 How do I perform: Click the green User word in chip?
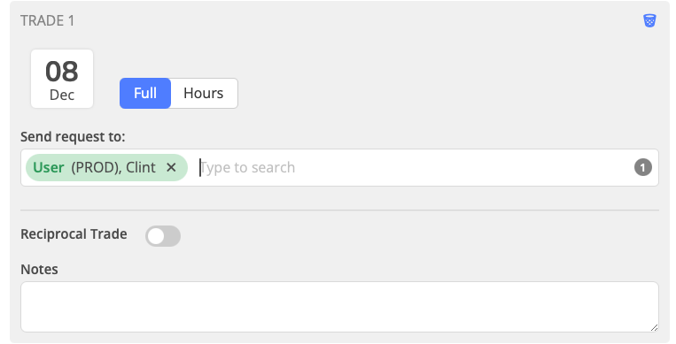coord(48,167)
